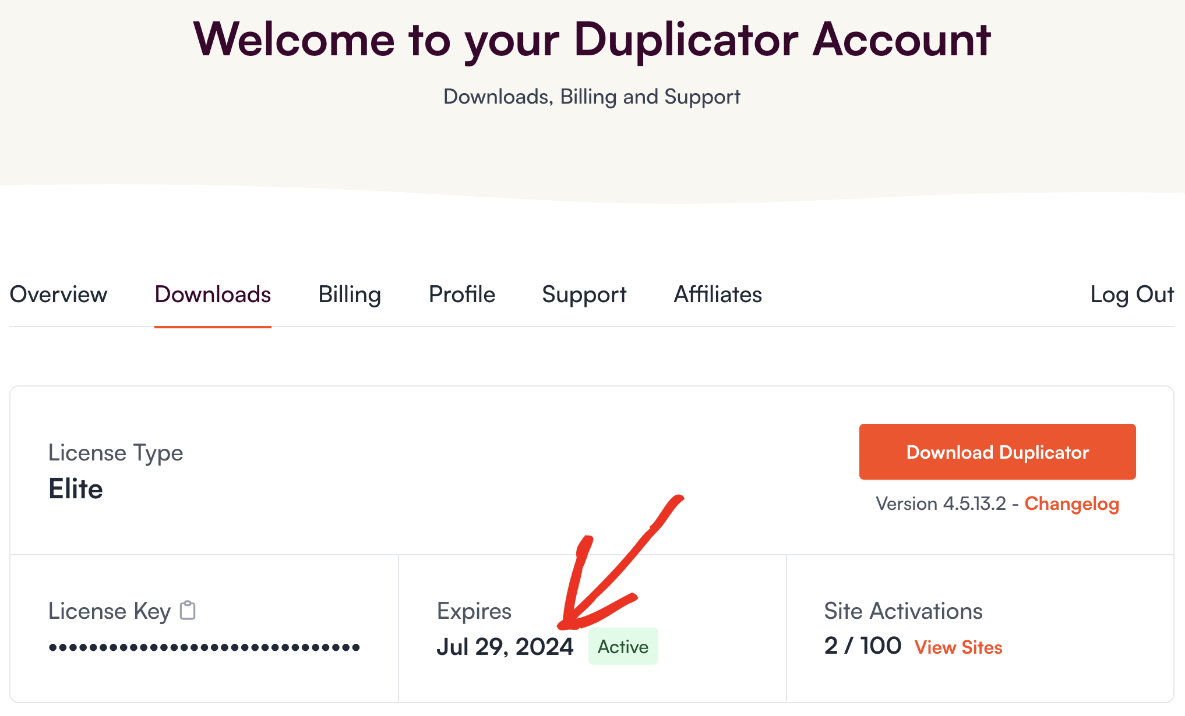Copy license key with clipboard icon
Image resolution: width=1185 pixels, height=716 pixels.
point(188,611)
